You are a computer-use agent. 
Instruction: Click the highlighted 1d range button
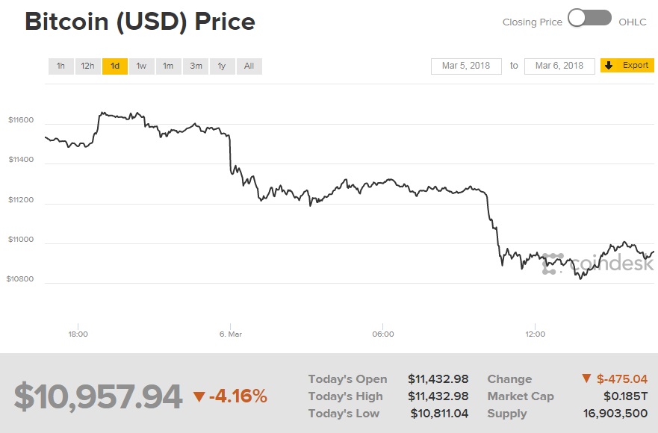tap(115, 66)
